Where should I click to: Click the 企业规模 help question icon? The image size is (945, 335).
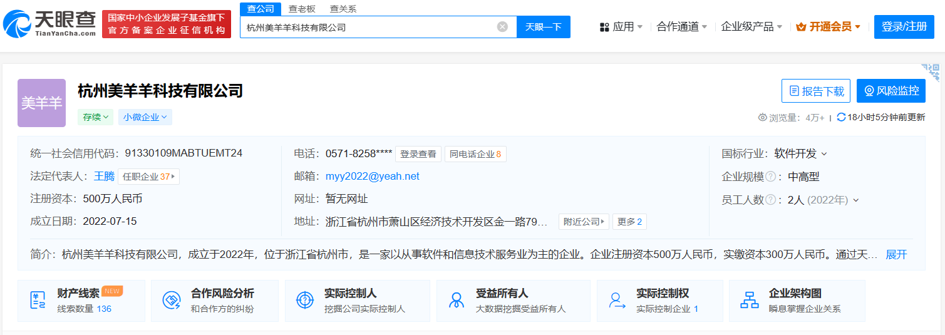point(770,177)
